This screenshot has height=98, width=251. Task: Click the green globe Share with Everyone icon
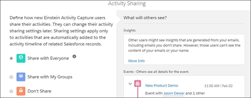click(21, 58)
